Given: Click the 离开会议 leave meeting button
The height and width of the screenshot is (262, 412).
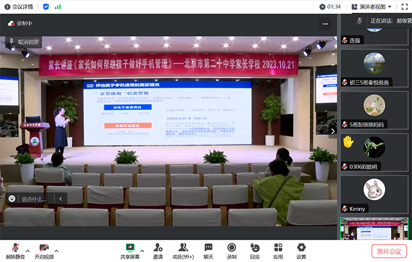Looking at the screenshot, I should tap(389, 251).
